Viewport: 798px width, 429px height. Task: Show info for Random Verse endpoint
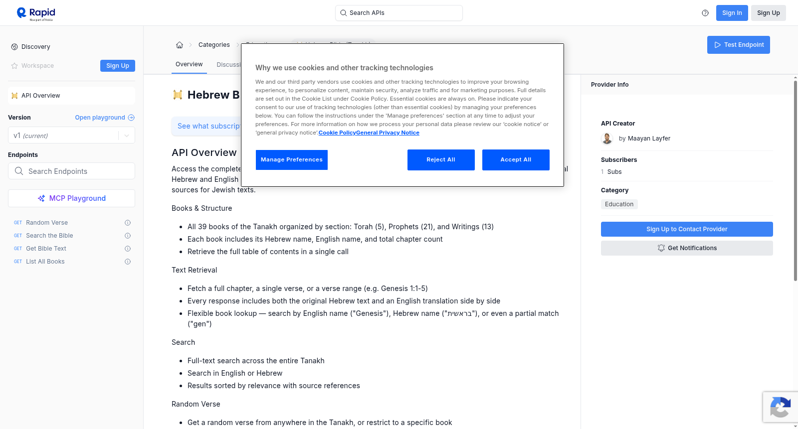[x=128, y=223]
